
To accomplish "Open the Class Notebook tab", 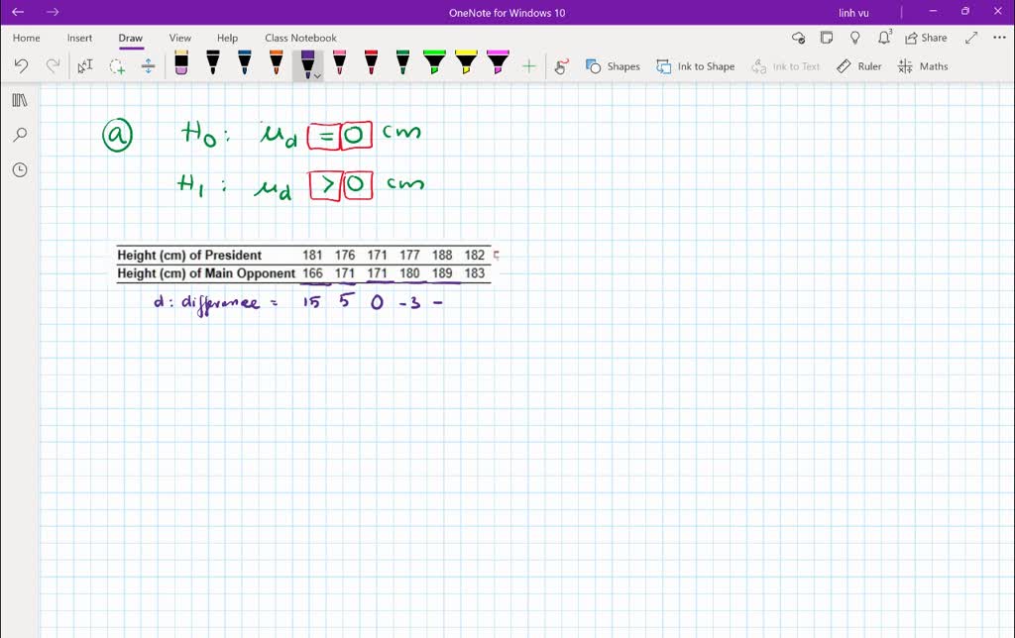I will (300, 38).
